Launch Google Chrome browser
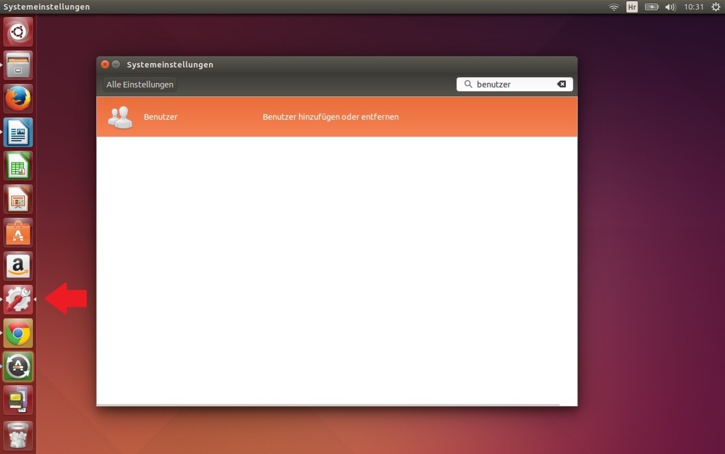Viewport: 725px width, 454px height. tap(18, 334)
